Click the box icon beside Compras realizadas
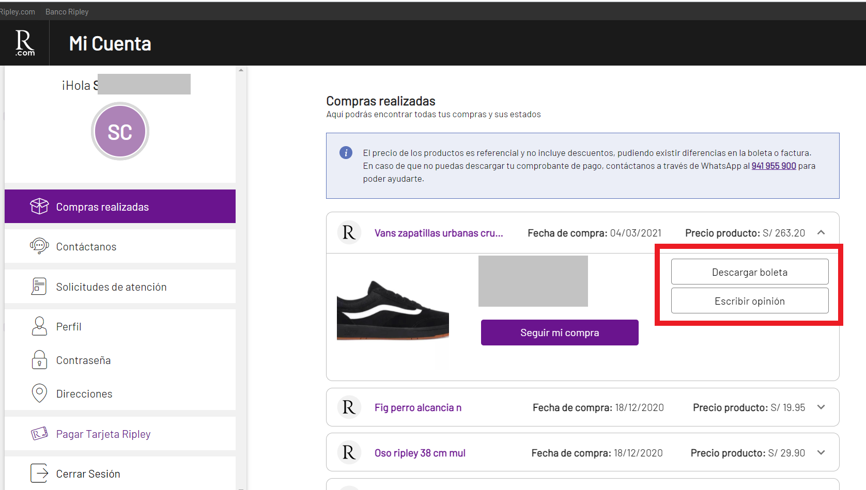Screen dimensions: 866x490 coord(39,206)
